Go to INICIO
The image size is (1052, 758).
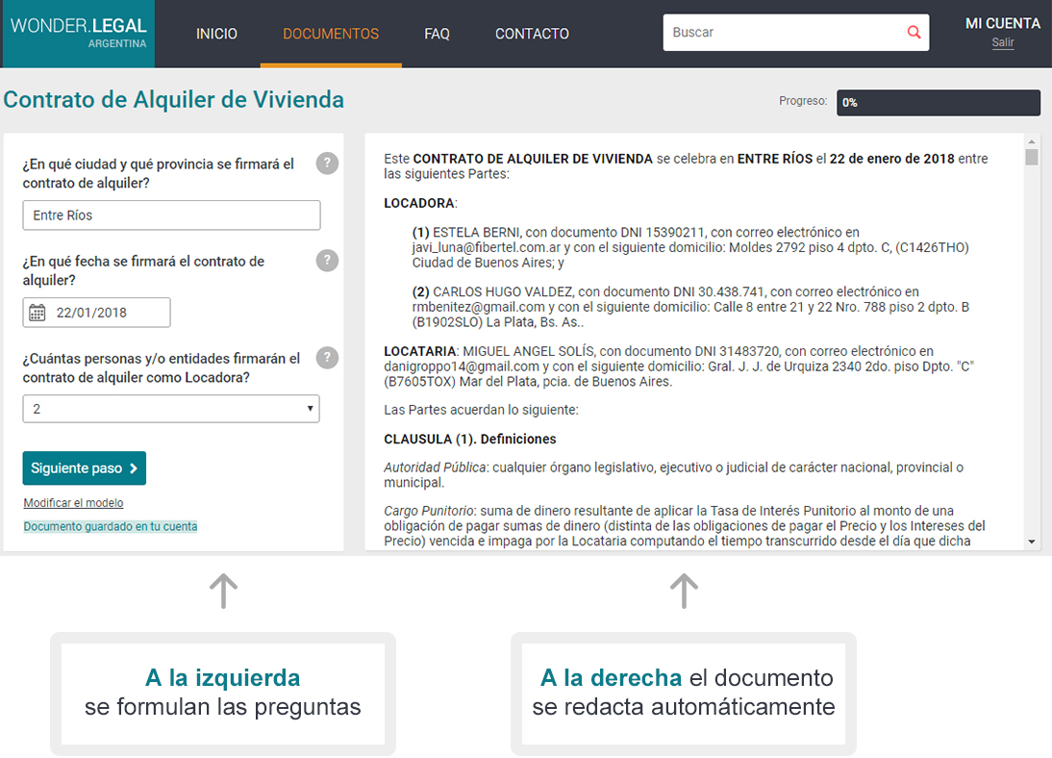pyautogui.click(x=216, y=33)
